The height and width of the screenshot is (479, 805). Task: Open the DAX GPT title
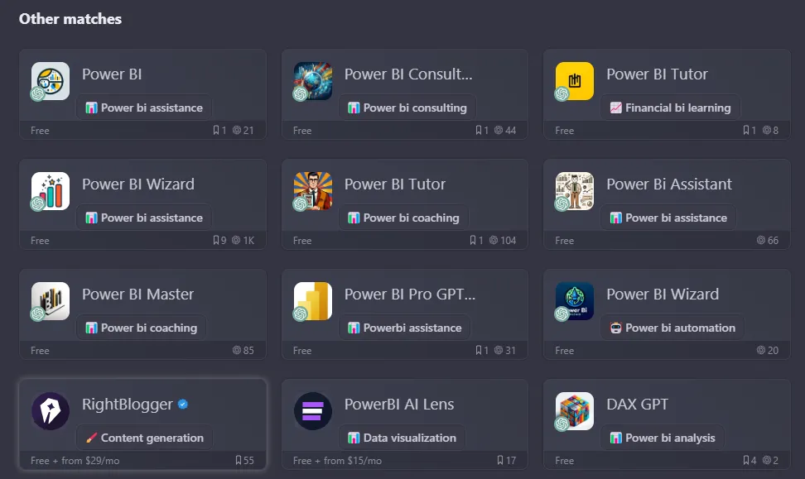pyautogui.click(x=637, y=404)
